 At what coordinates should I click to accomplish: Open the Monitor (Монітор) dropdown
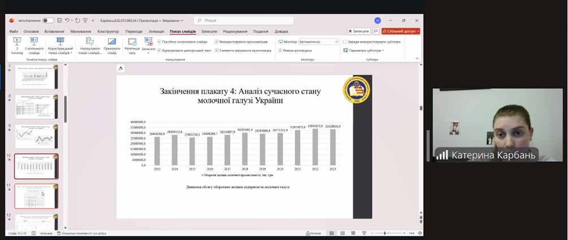[x=318, y=42]
